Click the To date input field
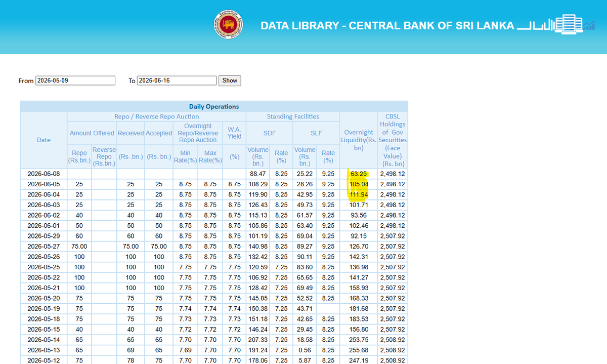The image size is (607, 364). (x=177, y=80)
